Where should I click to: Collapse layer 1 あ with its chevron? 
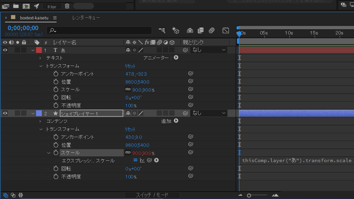click(x=33, y=50)
